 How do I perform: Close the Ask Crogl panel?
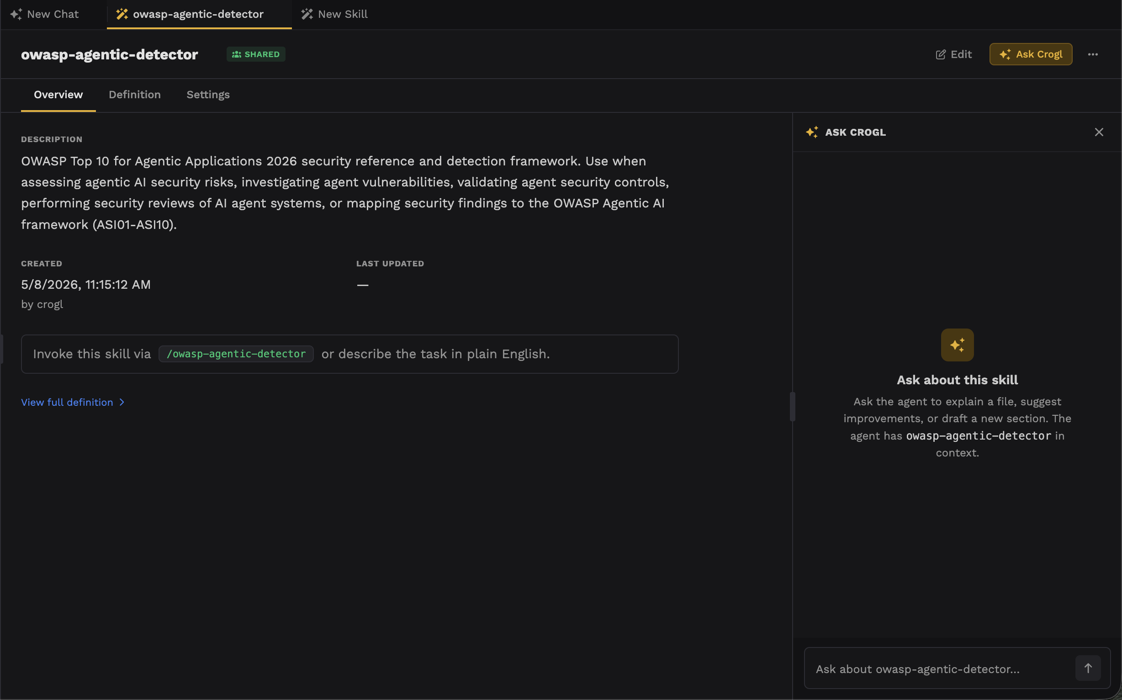coord(1099,133)
